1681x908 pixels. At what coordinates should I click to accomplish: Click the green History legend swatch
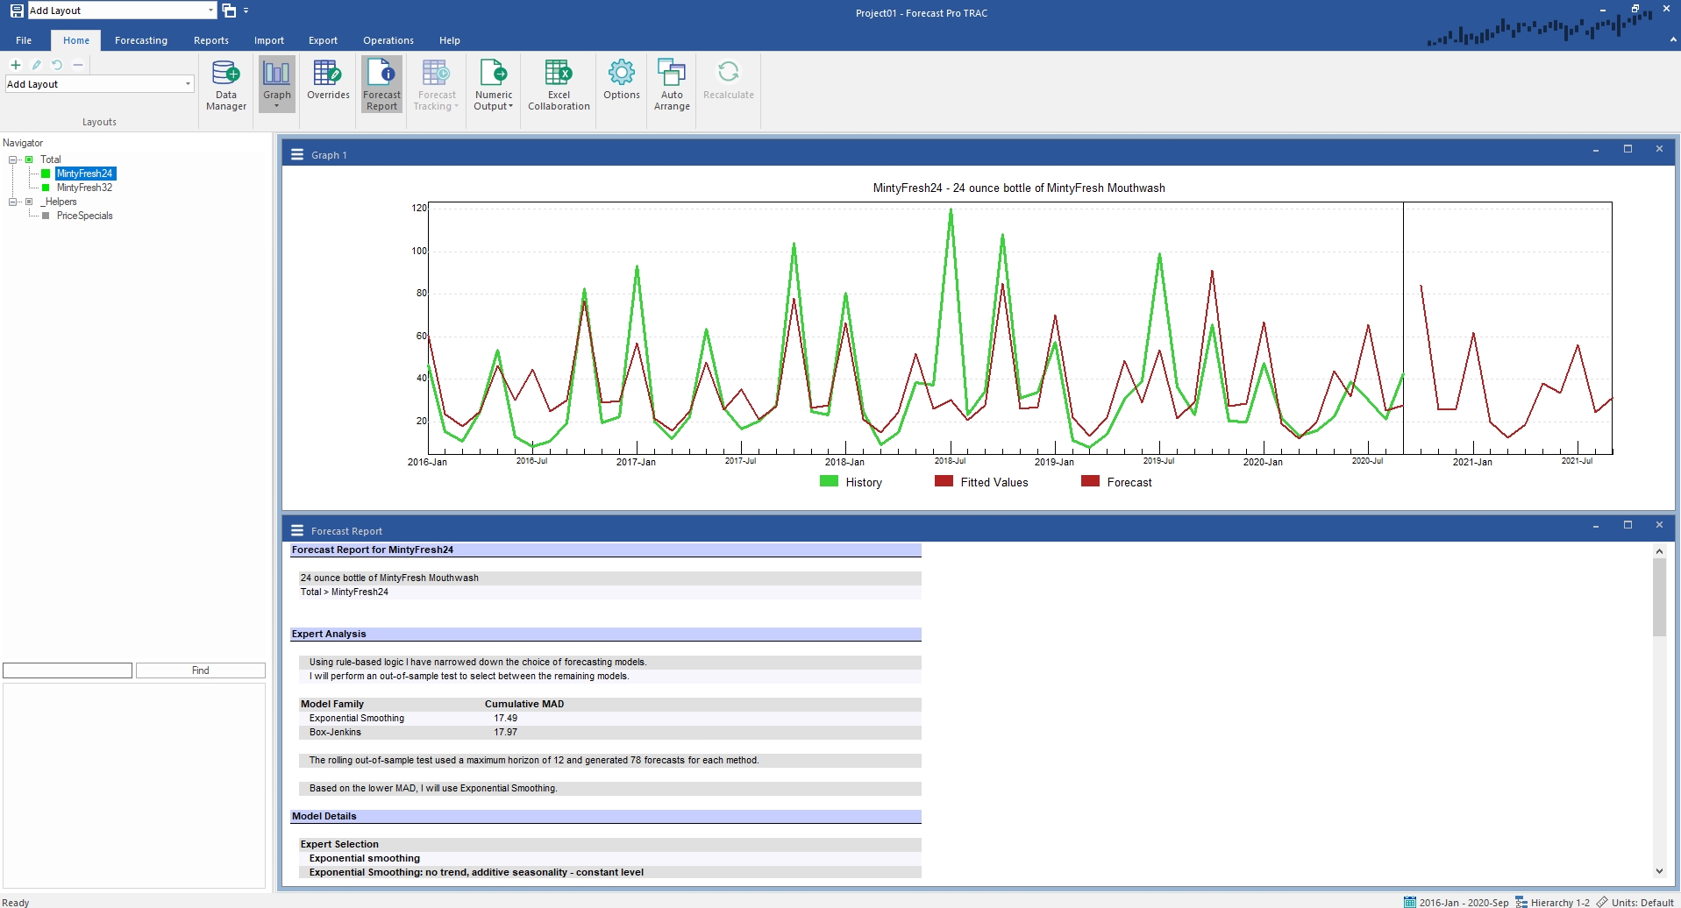tap(829, 481)
